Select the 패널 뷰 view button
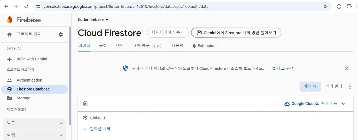 (x=310, y=86)
